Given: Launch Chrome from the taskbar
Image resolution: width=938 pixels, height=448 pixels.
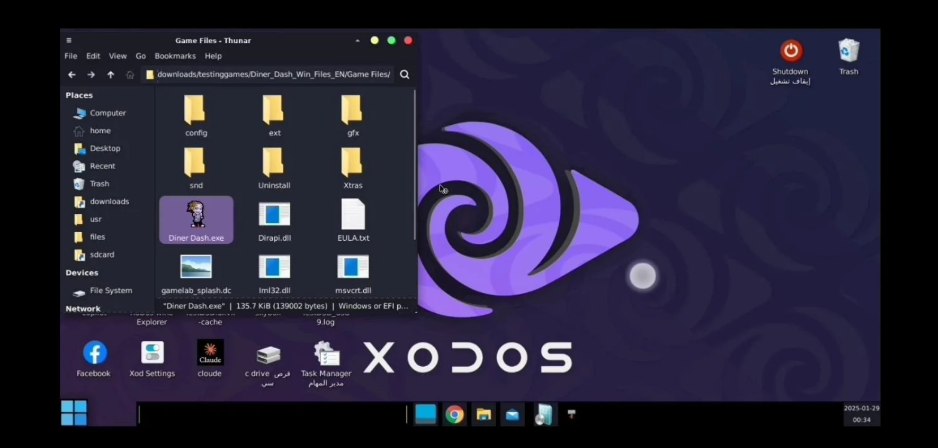Looking at the screenshot, I should click(x=454, y=414).
